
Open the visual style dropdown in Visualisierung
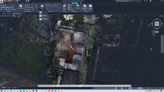pos(29,5)
